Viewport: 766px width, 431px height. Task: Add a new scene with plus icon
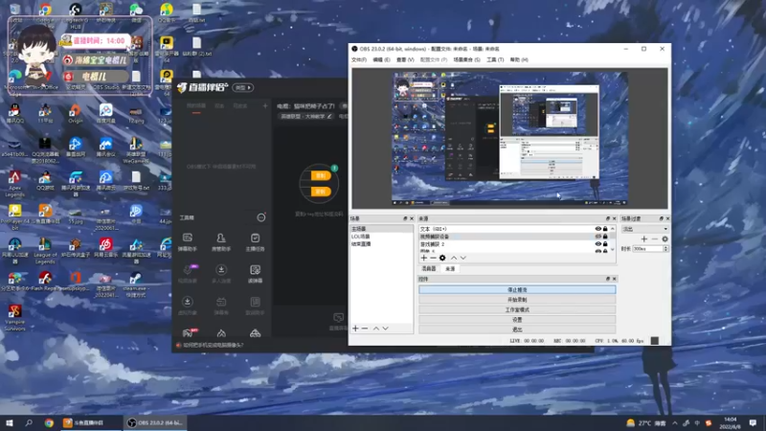click(355, 329)
